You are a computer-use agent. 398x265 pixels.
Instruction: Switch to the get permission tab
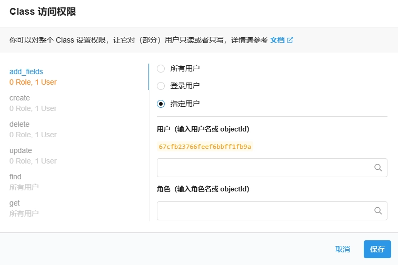click(x=14, y=203)
